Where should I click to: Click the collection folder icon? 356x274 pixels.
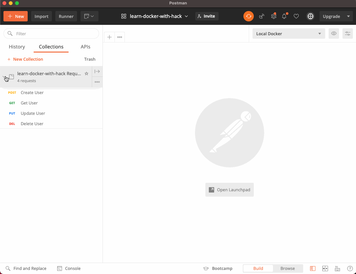(12, 77)
